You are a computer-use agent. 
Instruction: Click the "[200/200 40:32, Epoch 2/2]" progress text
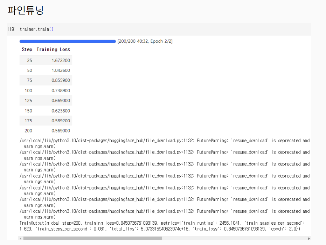[x=145, y=41]
